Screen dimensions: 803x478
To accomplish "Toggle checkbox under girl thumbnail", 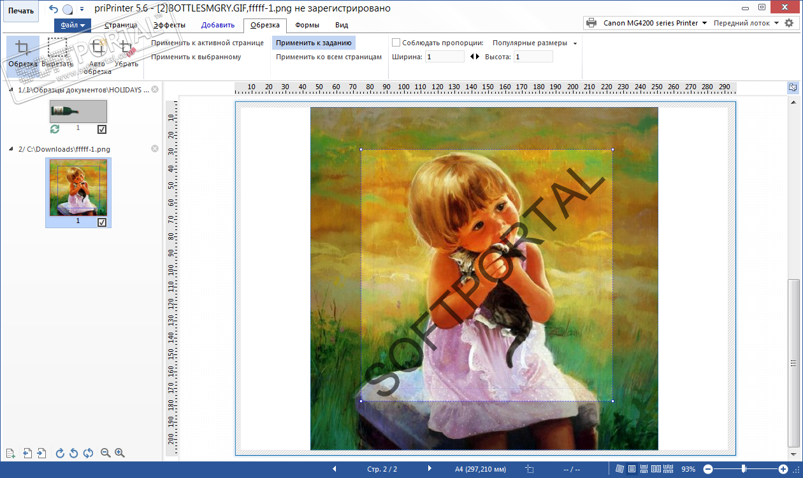I will (x=102, y=222).
